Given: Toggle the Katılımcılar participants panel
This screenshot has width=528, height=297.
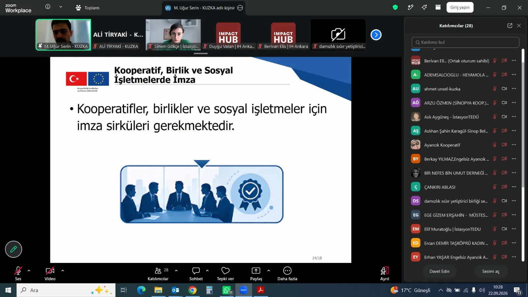Looking at the screenshot, I should pyautogui.click(x=158, y=271).
